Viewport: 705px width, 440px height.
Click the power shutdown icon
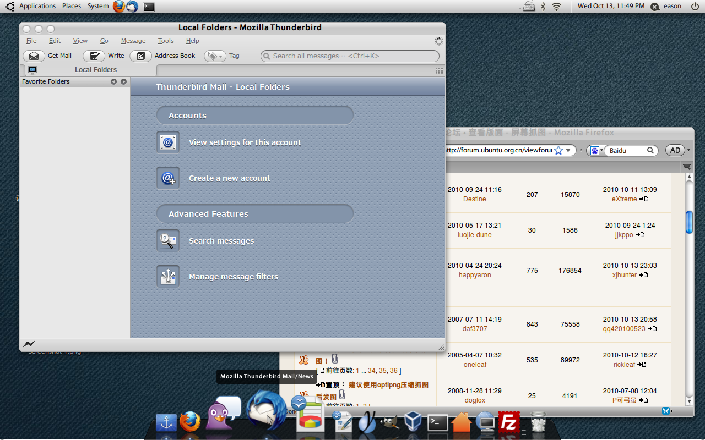click(x=695, y=6)
